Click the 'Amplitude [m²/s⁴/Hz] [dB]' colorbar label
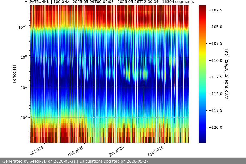Viewport: 246px width, 164px height. (226, 74)
